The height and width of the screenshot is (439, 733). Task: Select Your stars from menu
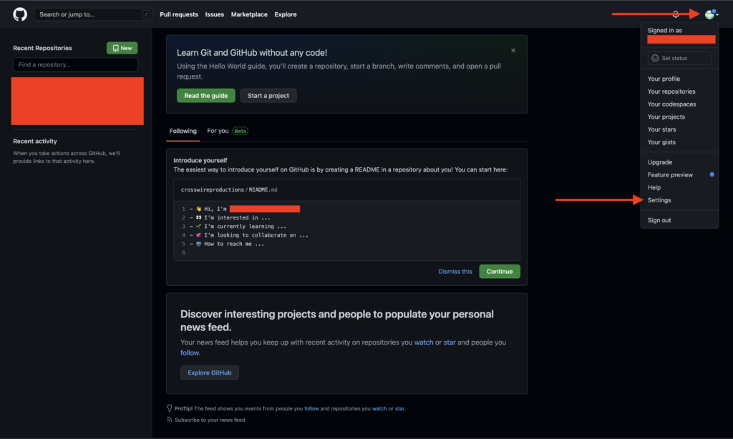tap(661, 129)
